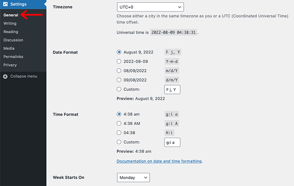Select the Custom date format radio
This screenshot has width=294, height=186.
[x=119, y=89]
